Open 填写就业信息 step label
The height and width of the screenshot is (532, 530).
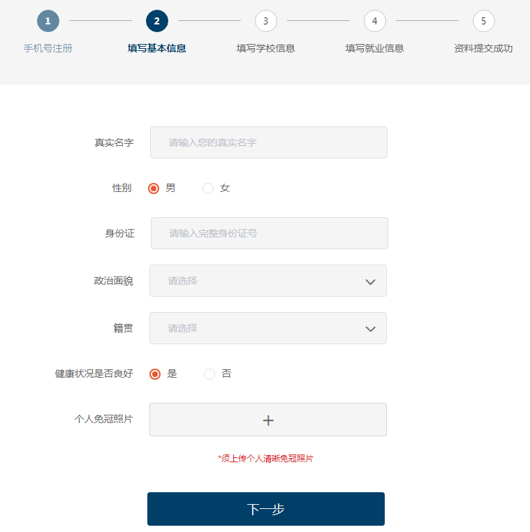375,48
